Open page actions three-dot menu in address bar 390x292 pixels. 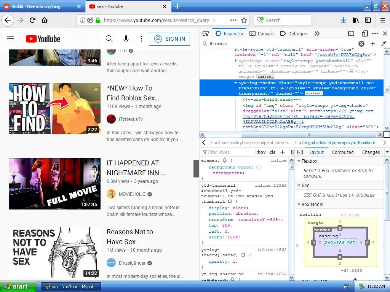(233, 20)
